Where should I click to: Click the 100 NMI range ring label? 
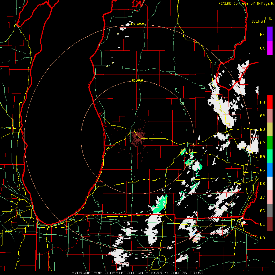tap(137, 24)
